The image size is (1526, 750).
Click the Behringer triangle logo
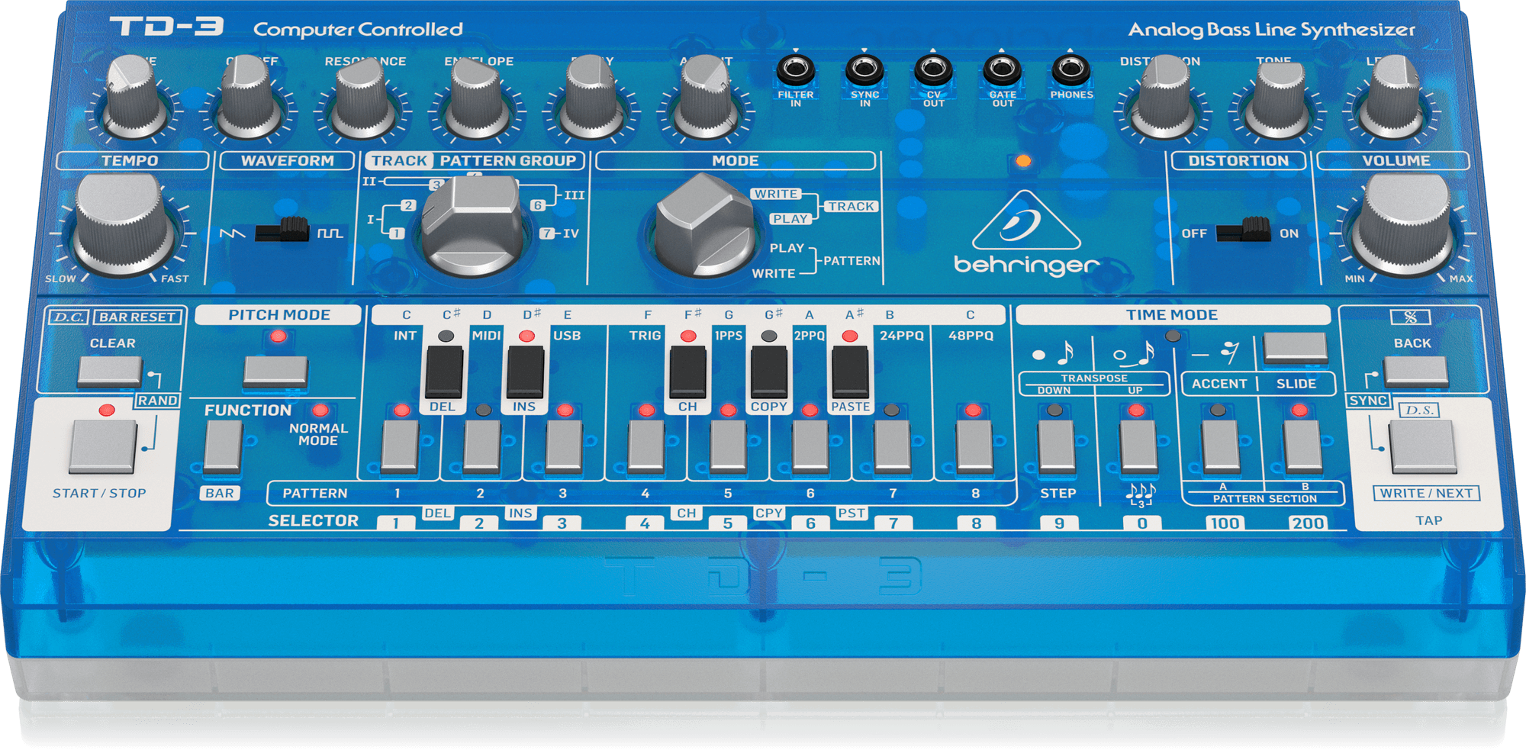coord(1025,220)
